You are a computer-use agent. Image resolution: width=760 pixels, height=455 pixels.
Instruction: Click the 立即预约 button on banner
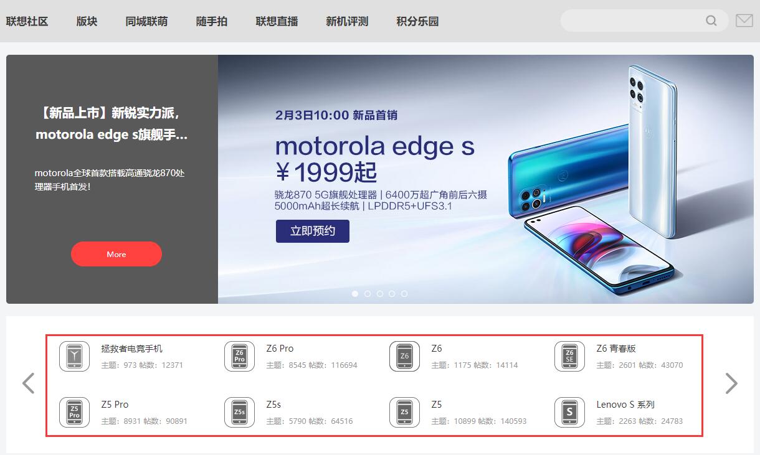(313, 231)
